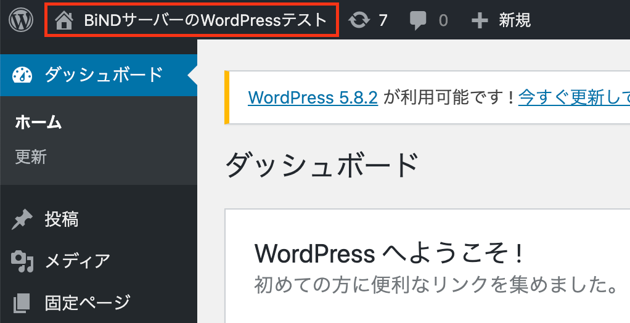Screen dimensions: 630x323
Task: Click the pushpin icon for 投稿
Action: tap(22, 219)
